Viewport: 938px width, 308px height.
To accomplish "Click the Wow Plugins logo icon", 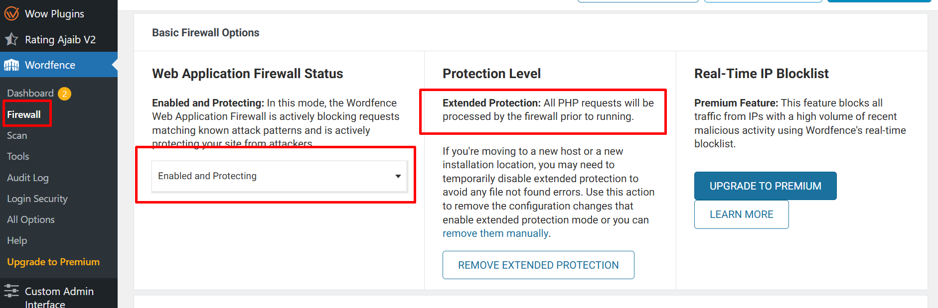I will click(x=11, y=13).
